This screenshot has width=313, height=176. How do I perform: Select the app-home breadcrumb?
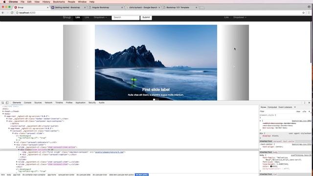(x=52, y=175)
